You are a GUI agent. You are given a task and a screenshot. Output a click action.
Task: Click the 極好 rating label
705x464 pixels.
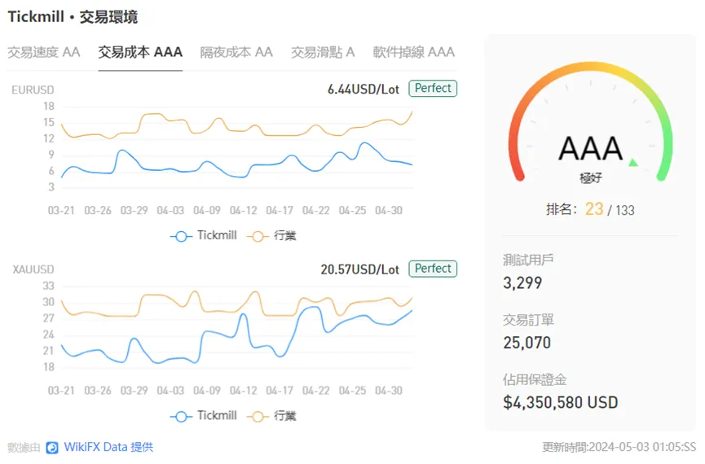click(590, 178)
